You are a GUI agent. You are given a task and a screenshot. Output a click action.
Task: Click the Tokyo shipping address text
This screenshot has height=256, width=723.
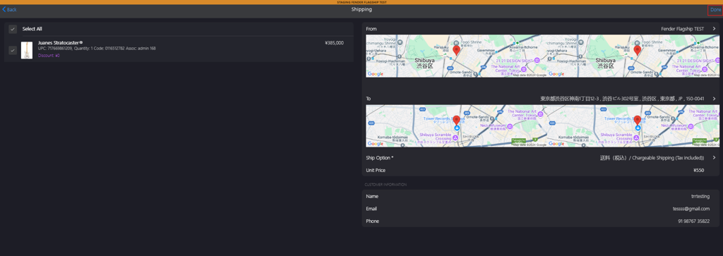tap(622, 99)
